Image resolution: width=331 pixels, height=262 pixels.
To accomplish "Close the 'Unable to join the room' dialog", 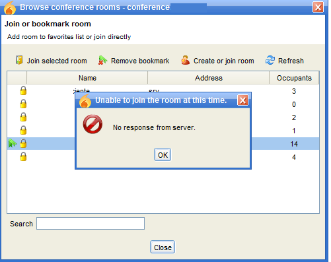I will point(242,100).
